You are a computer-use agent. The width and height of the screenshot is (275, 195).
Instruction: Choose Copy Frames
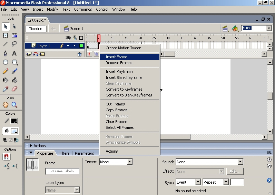(x=130, y=110)
